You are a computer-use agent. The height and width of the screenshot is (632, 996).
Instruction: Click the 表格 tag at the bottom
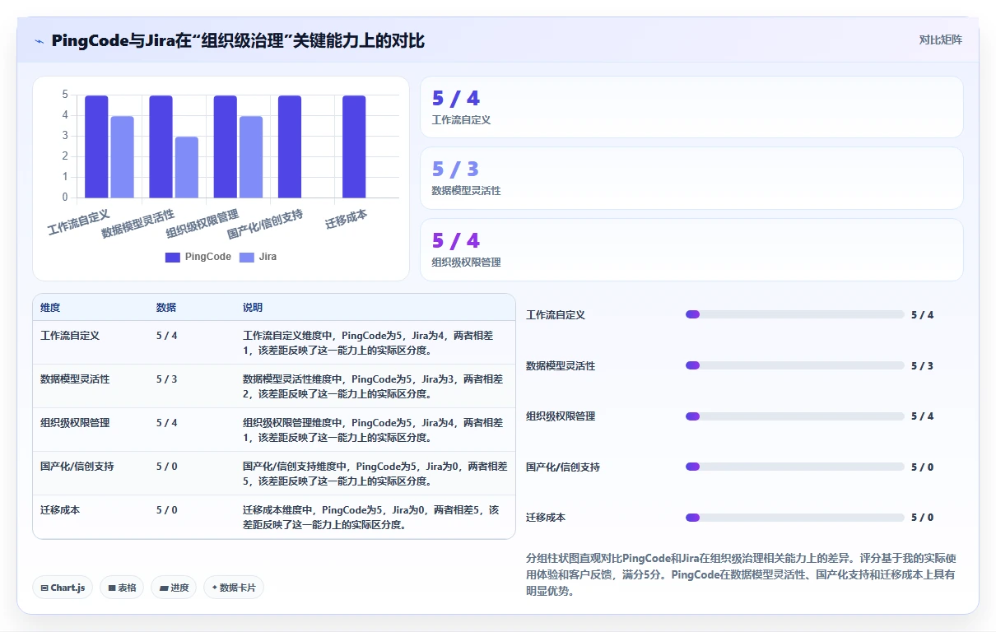[122, 588]
